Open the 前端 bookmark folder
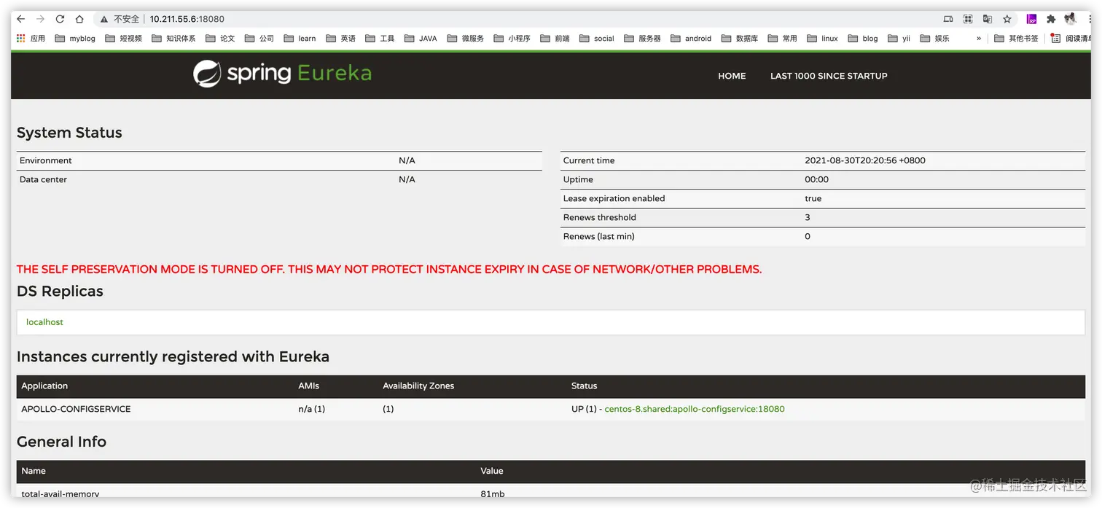The width and height of the screenshot is (1102, 508). tap(555, 39)
